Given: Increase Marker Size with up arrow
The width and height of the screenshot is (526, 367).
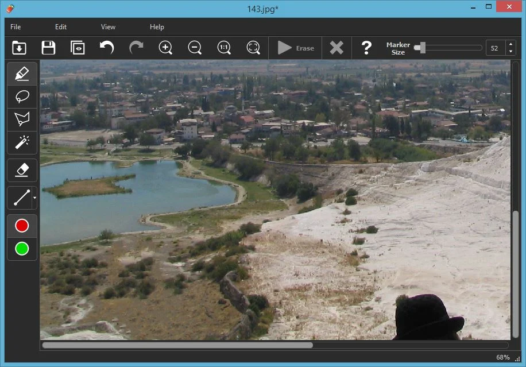Looking at the screenshot, I should click(x=510, y=44).
